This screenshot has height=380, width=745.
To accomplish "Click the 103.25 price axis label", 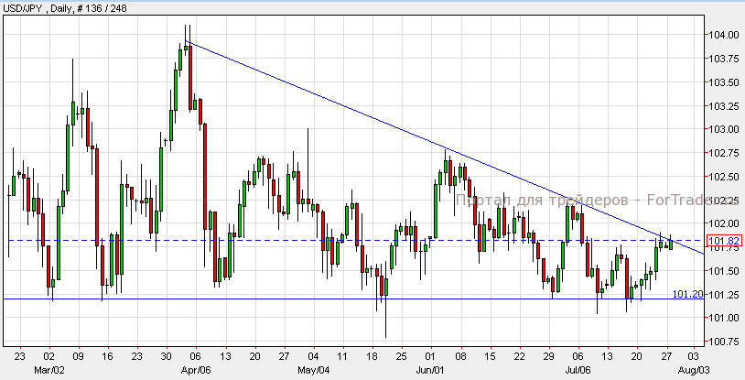I will click(x=726, y=106).
